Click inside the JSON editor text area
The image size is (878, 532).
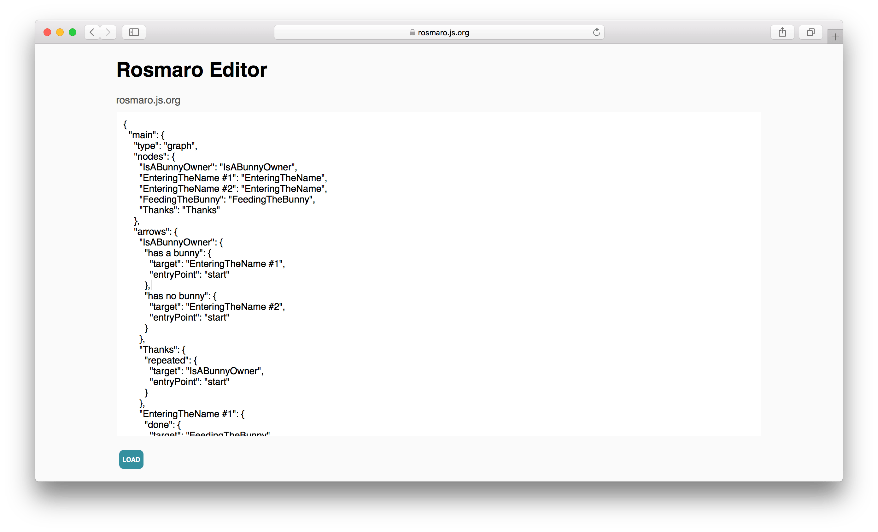(439, 274)
